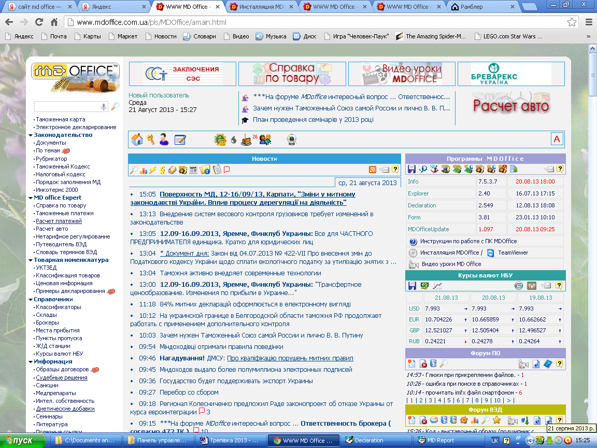Image resolution: width=597 pixels, height=448 pixels.
Task: Open the user profile person icon
Action: pos(164,139)
